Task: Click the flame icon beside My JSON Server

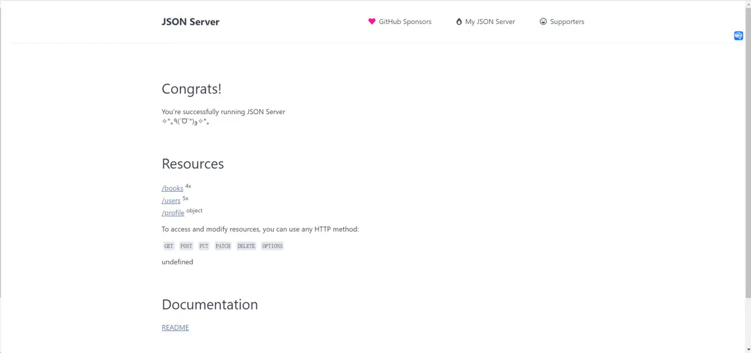Action: pos(459,22)
